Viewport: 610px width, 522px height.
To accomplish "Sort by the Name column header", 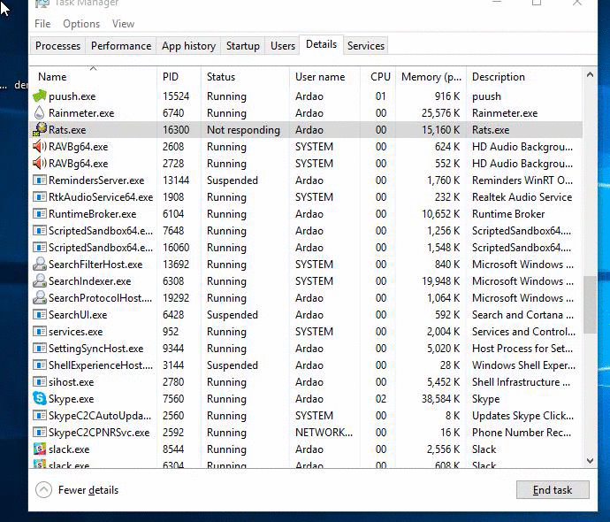I will [94, 77].
